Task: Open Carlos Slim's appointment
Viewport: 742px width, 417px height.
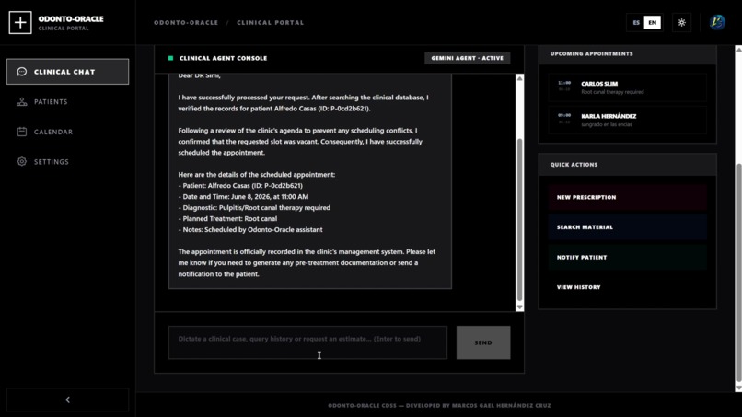Action: (628, 87)
